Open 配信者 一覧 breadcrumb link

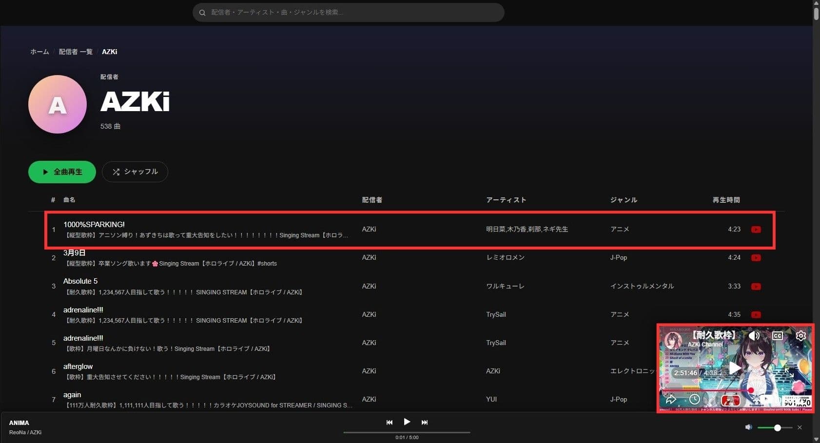point(76,52)
